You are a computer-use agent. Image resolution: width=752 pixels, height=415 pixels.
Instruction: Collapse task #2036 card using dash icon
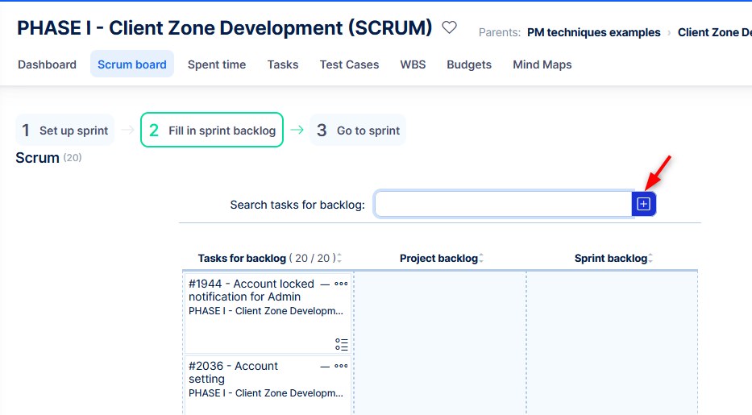click(325, 366)
